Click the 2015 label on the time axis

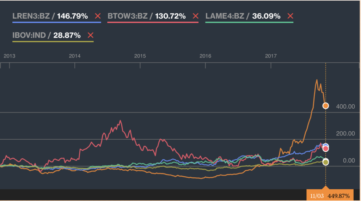pos(140,56)
